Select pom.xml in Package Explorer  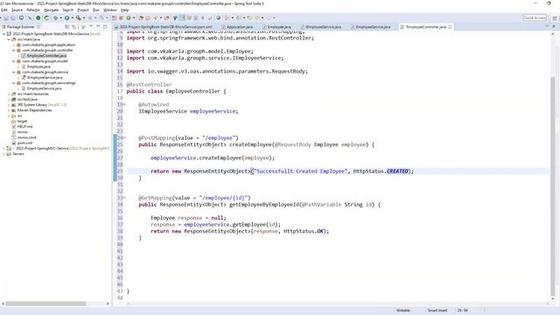[24, 143]
